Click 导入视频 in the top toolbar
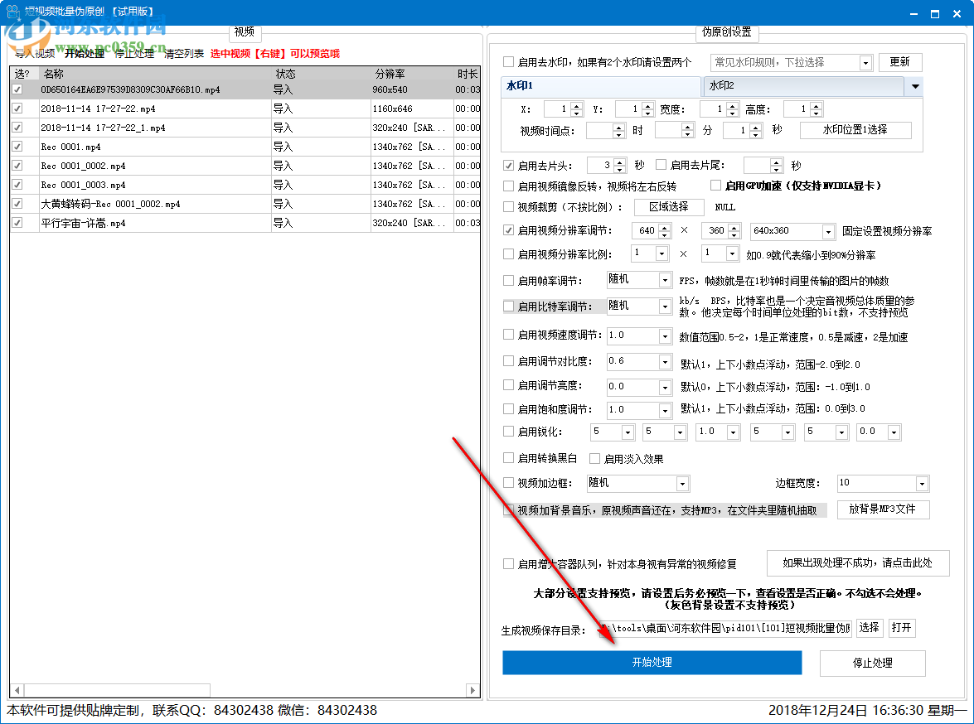The image size is (974, 724). (x=35, y=53)
